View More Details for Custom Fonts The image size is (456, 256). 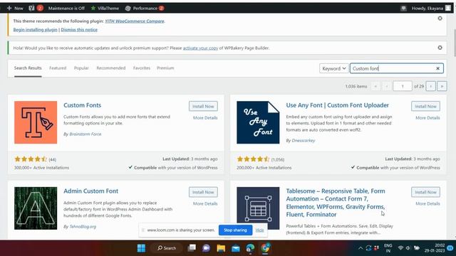pos(205,118)
